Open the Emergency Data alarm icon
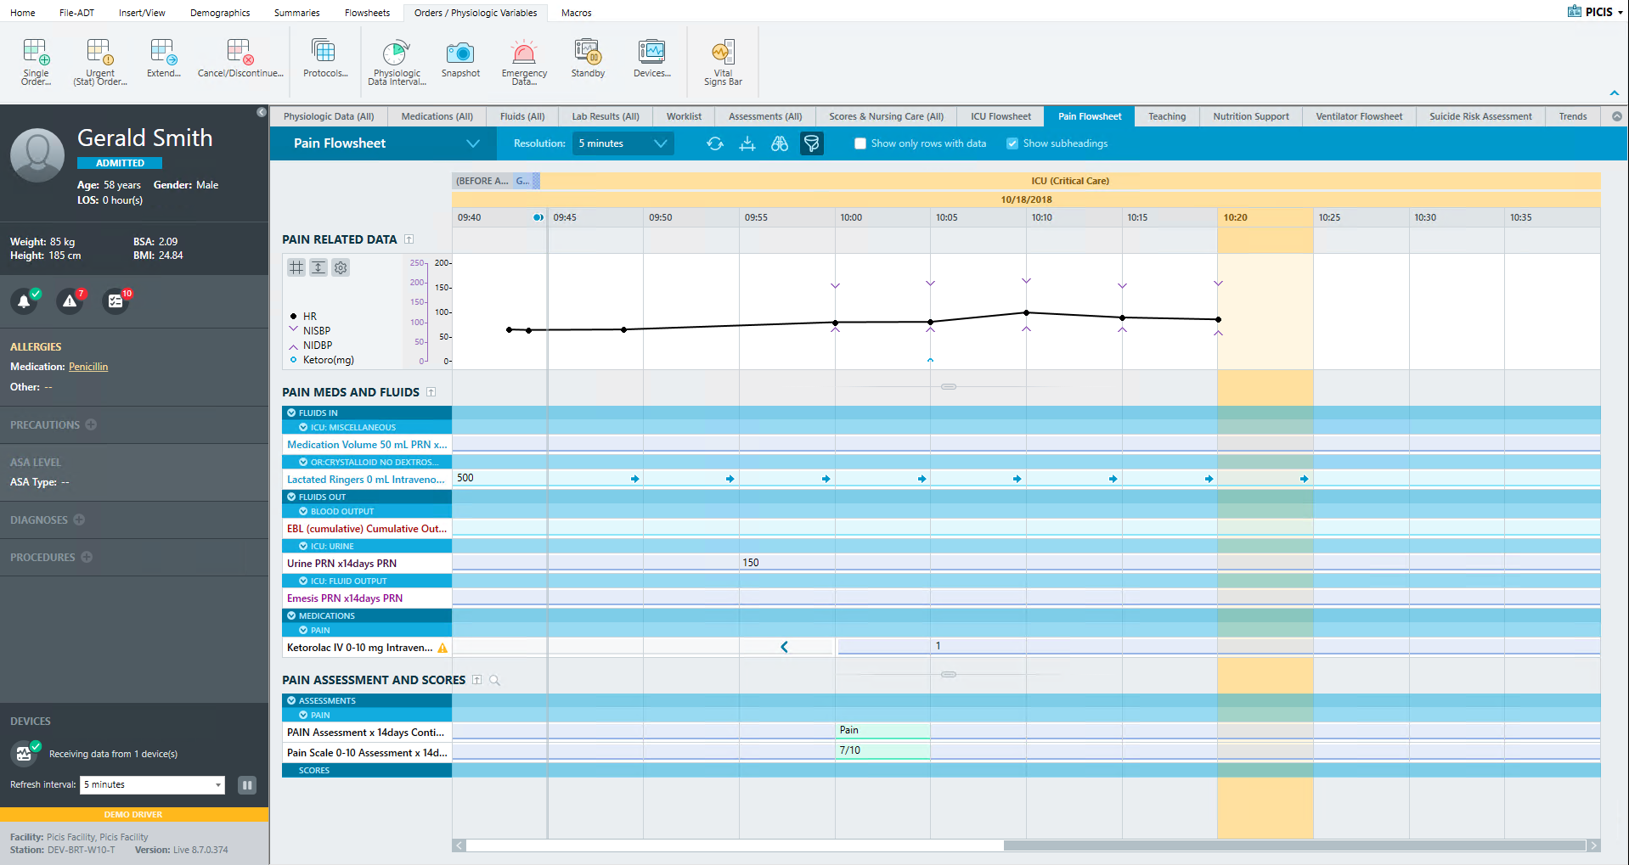Screen dimensions: 1629x865 pos(524,54)
